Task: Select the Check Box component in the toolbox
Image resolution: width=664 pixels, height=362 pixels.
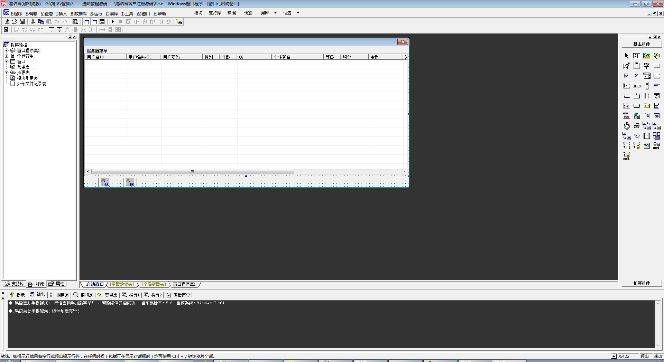Action: (x=627, y=76)
